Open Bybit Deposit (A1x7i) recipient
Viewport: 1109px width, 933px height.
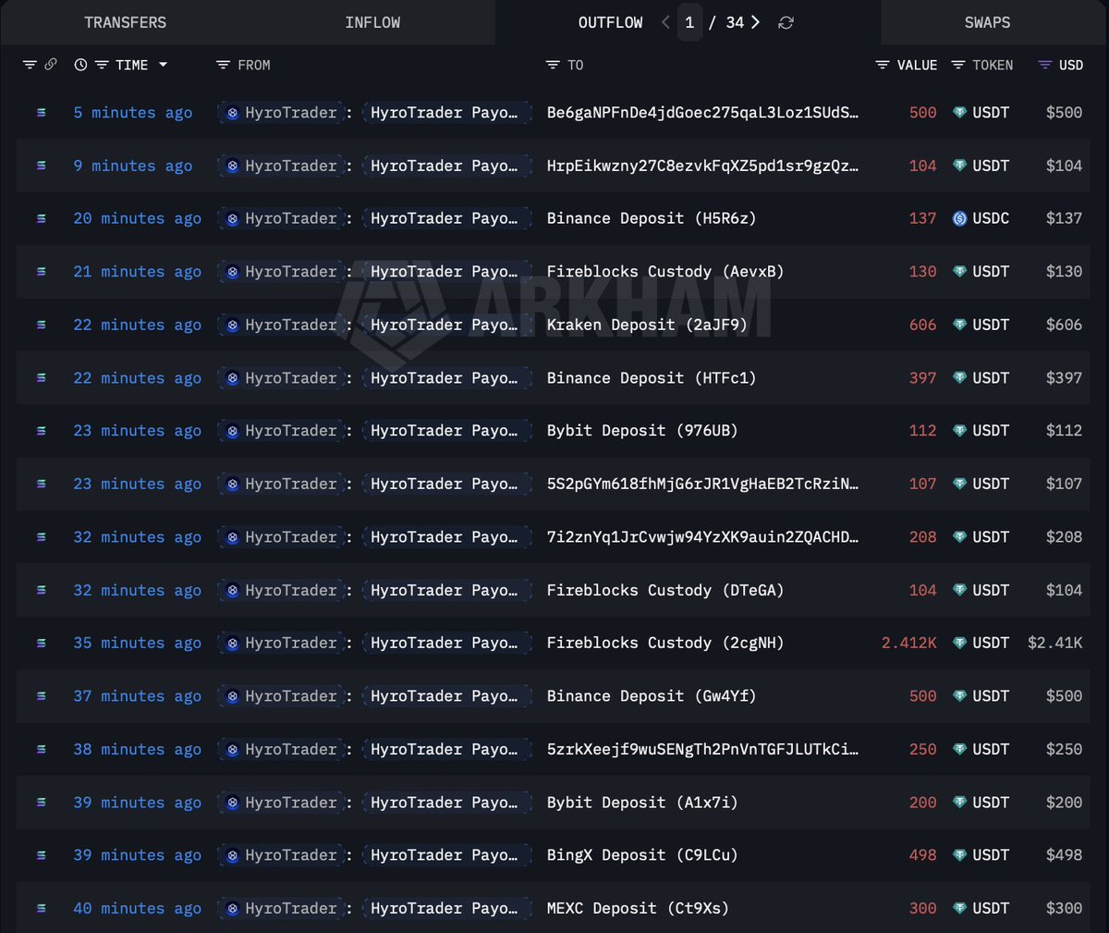(642, 803)
